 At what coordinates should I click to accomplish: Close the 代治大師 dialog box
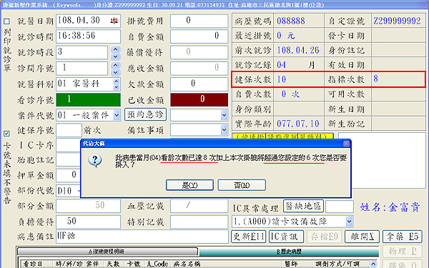[346, 144]
